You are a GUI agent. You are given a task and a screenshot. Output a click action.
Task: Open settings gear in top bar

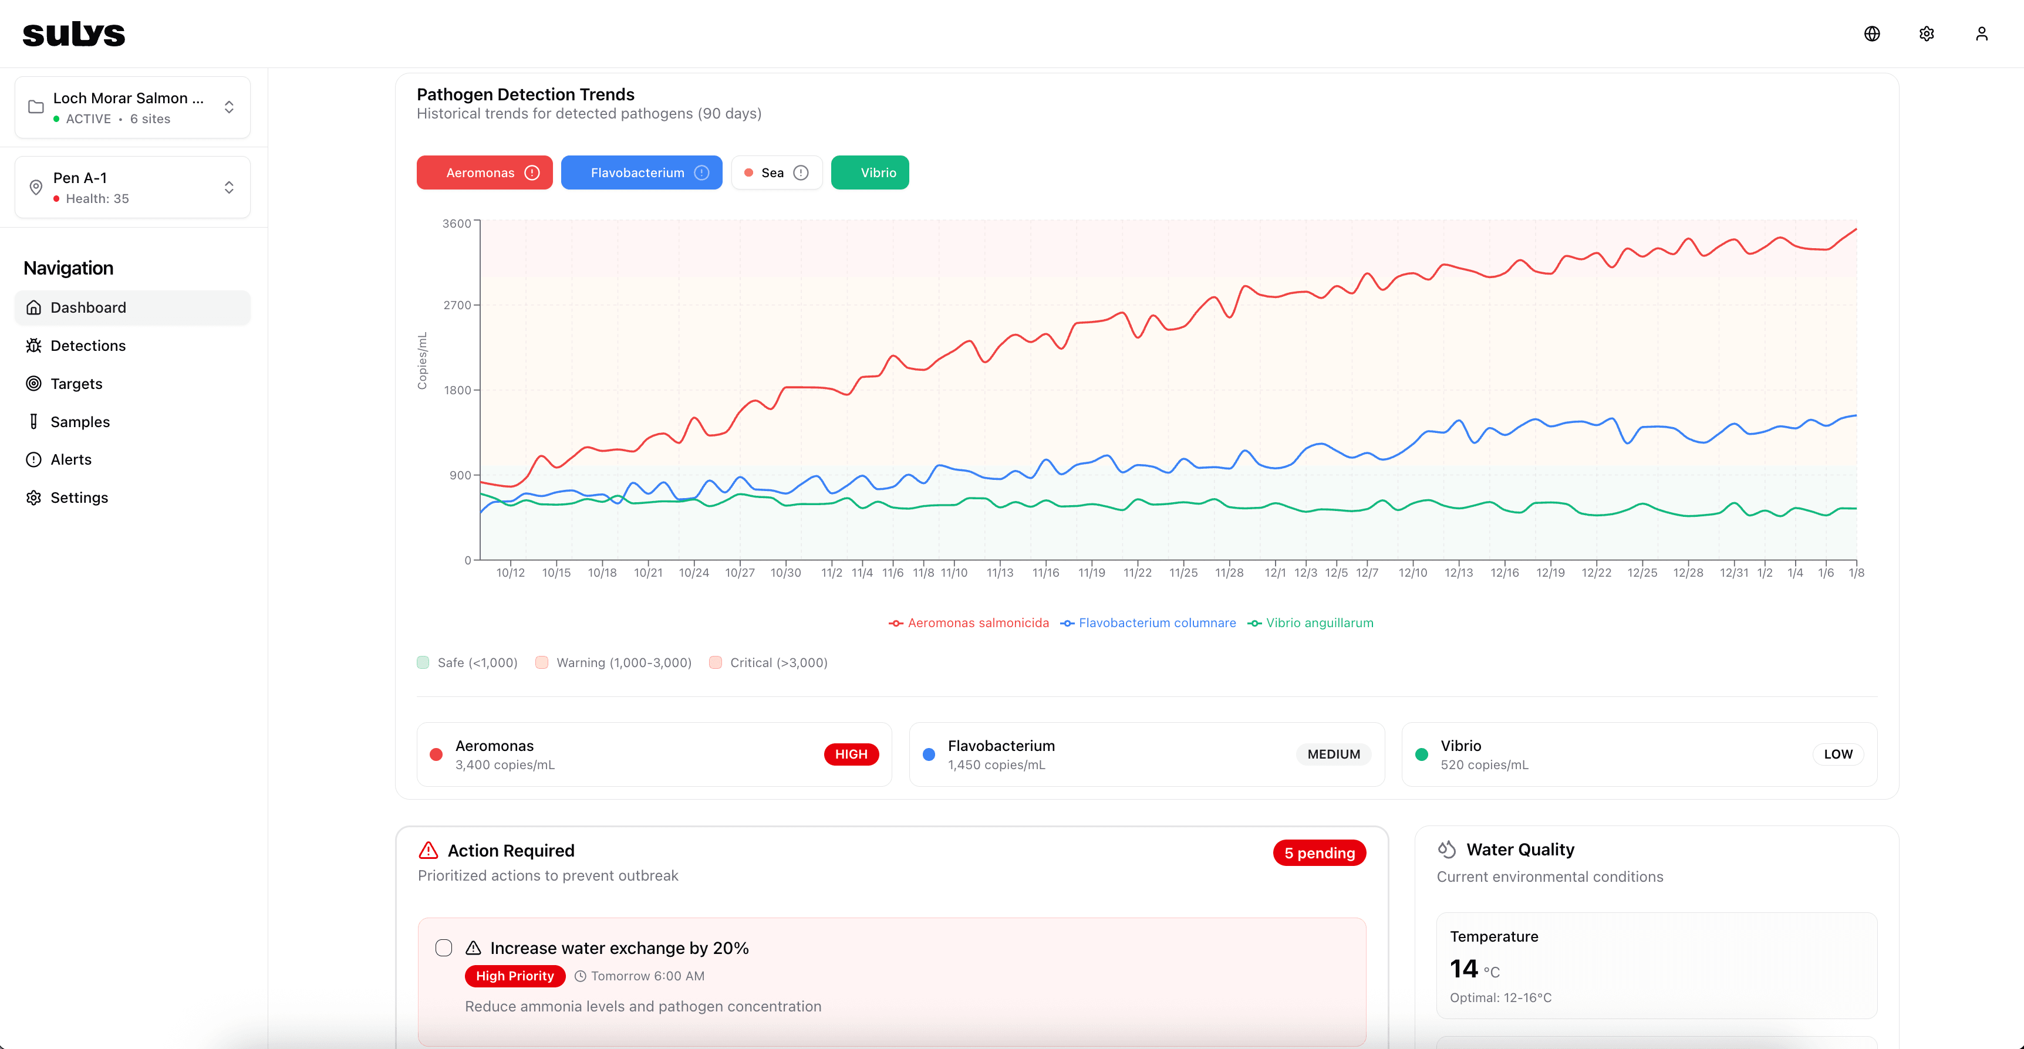pos(1927,34)
